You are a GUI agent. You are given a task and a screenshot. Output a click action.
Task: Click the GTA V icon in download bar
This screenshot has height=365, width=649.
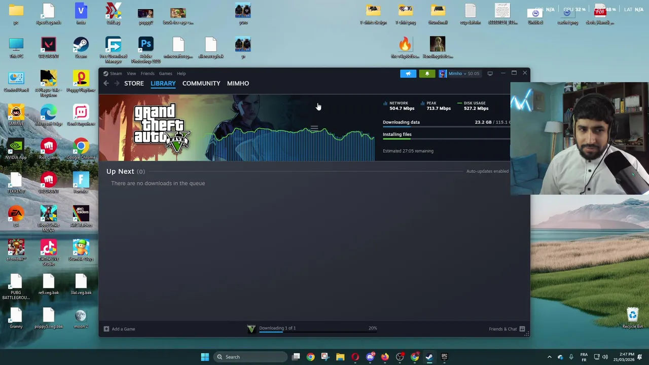pos(251,329)
